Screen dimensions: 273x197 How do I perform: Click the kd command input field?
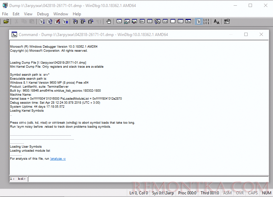(x=148, y=179)
